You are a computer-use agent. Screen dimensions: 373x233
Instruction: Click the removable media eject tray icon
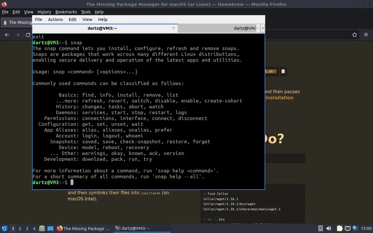(320, 228)
